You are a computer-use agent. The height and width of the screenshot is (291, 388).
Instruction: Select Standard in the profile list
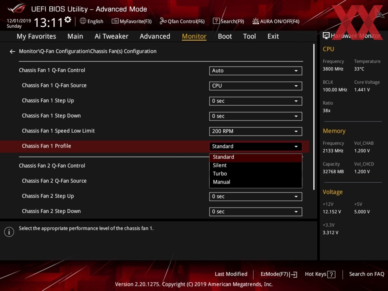256,157
